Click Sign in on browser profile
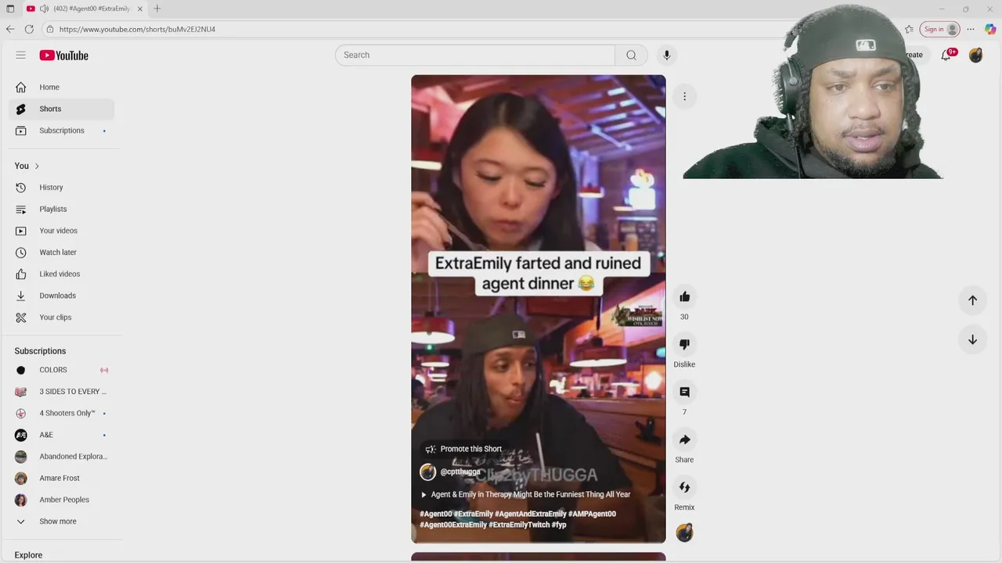Screen dimensions: 1002x563 click(939, 29)
